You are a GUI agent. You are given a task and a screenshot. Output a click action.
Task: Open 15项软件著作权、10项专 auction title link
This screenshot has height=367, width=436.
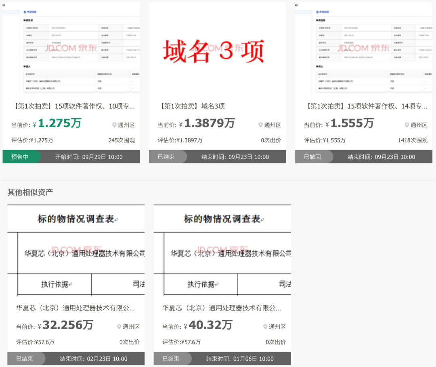pyautogui.click(x=74, y=106)
